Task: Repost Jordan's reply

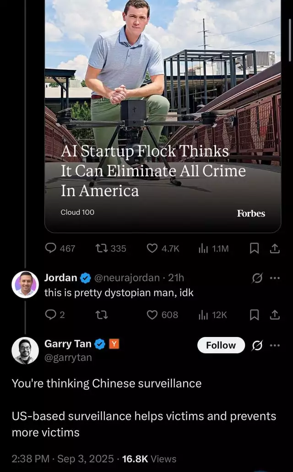Action: [102, 315]
